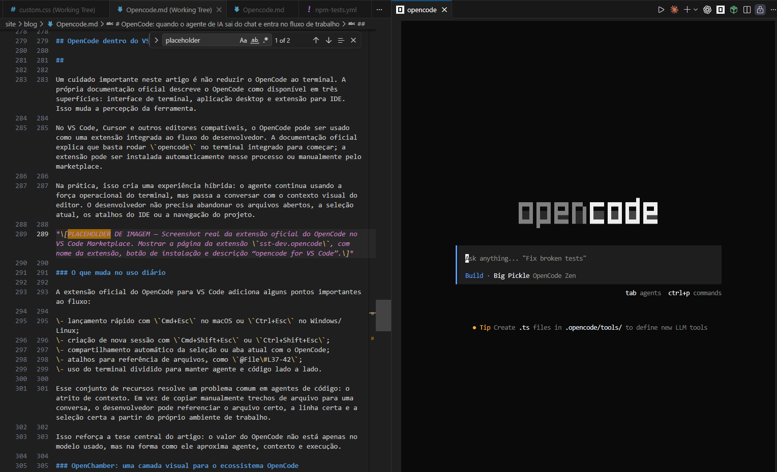Click the line 'atalhos para referência de arquivos'
777x472 pixels.
(179, 359)
